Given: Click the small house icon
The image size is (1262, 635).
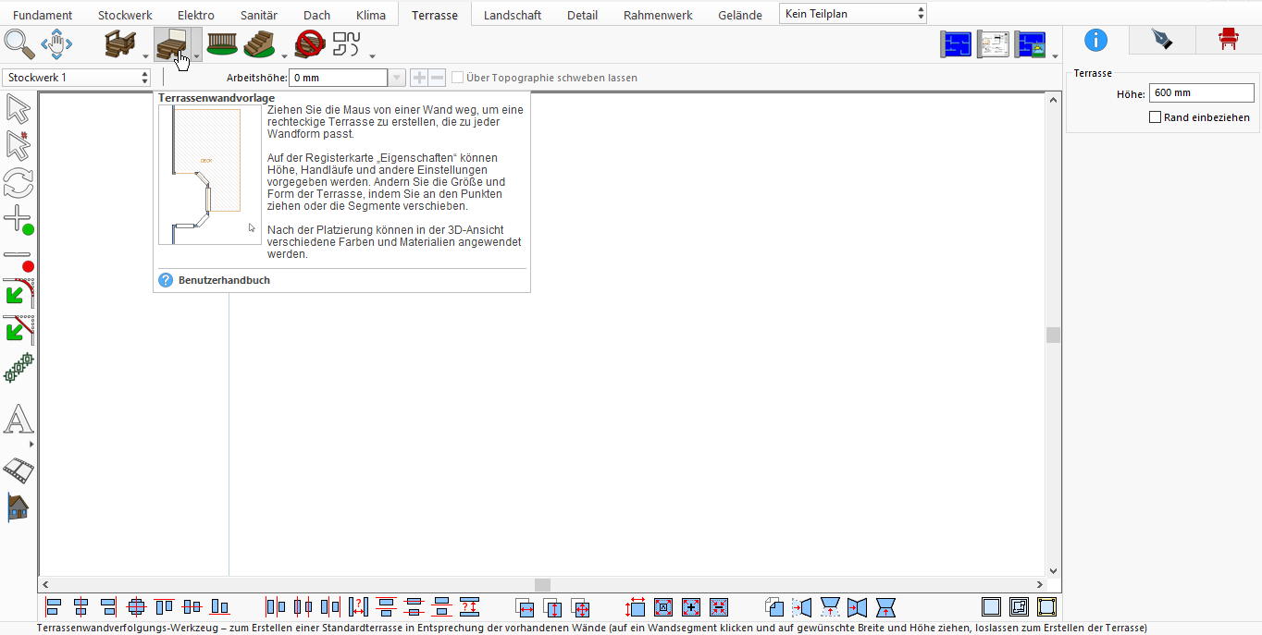Looking at the screenshot, I should pos(19,507).
